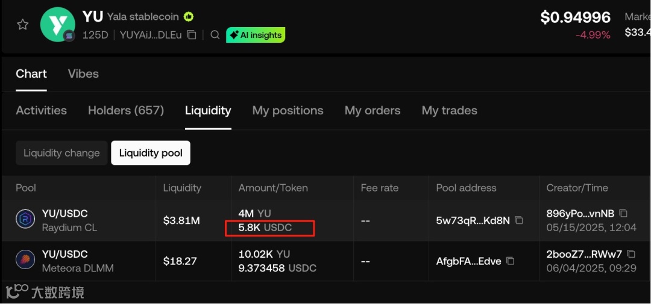Click the YU token logo
This screenshot has width=651, height=304.
point(57,25)
